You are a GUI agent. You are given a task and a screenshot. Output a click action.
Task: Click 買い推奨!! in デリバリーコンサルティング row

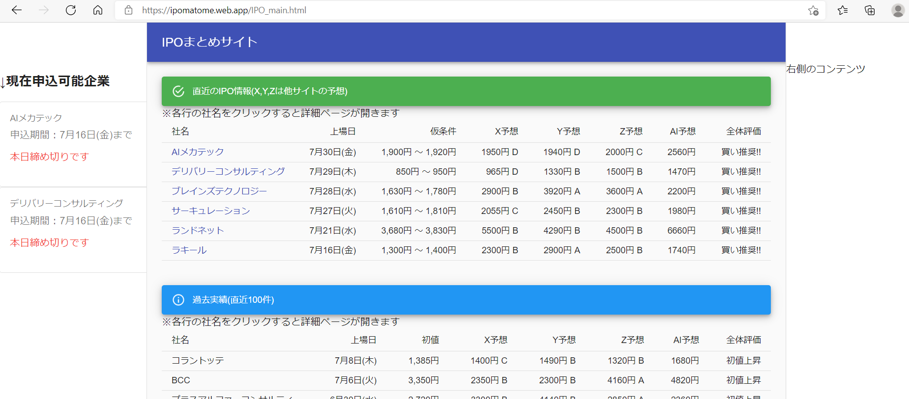click(x=741, y=172)
